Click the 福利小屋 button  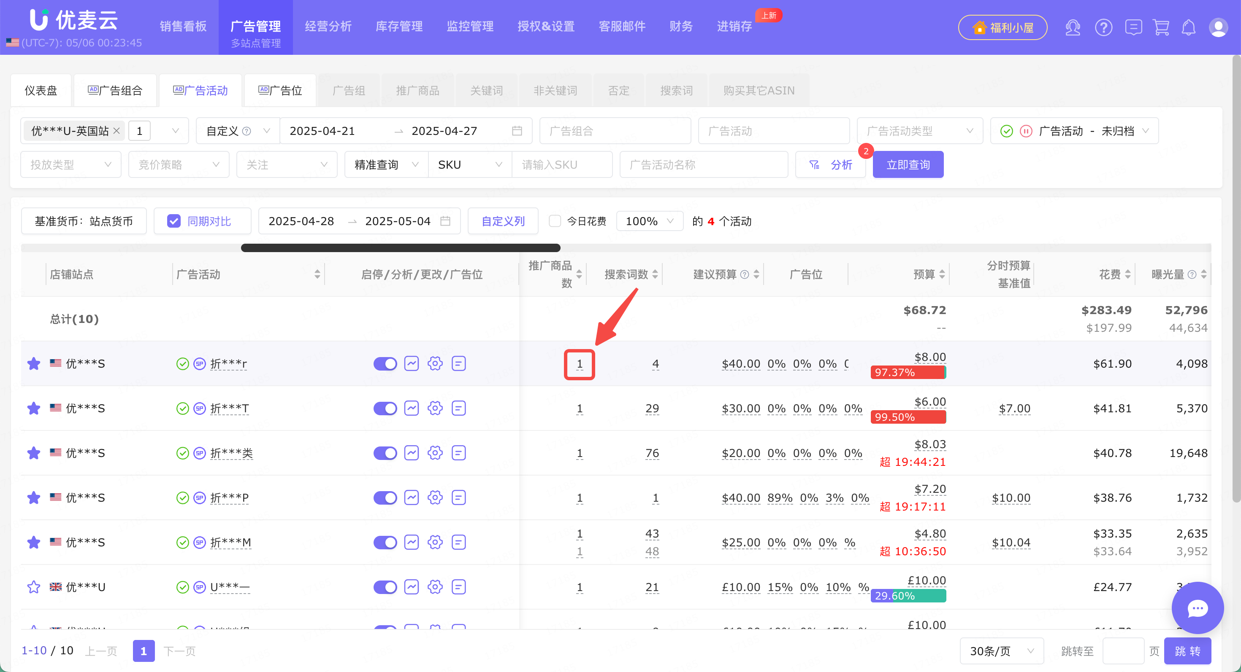point(1003,27)
